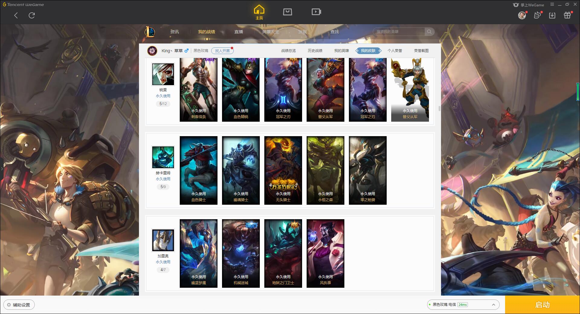Click the Tencent WeGame logo
This screenshot has width=580, height=314.
[23, 5]
